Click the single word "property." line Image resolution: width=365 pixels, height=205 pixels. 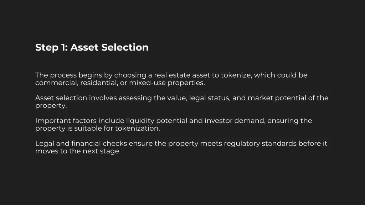tap(51, 105)
